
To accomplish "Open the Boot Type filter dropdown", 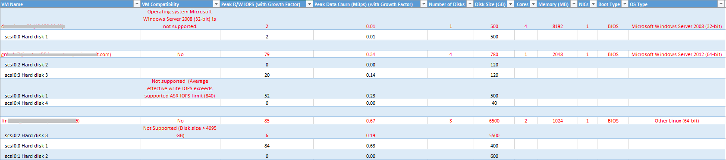I will pyautogui.click(x=625, y=4).
